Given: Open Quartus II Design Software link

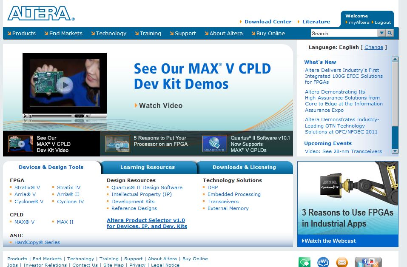Looking at the screenshot, I should pyautogui.click(x=147, y=187).
